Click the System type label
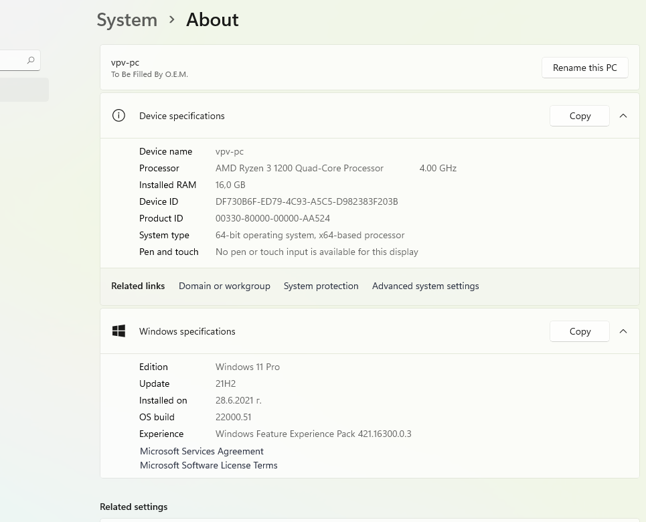Screen dimensions: 646x522 [164, 236]
